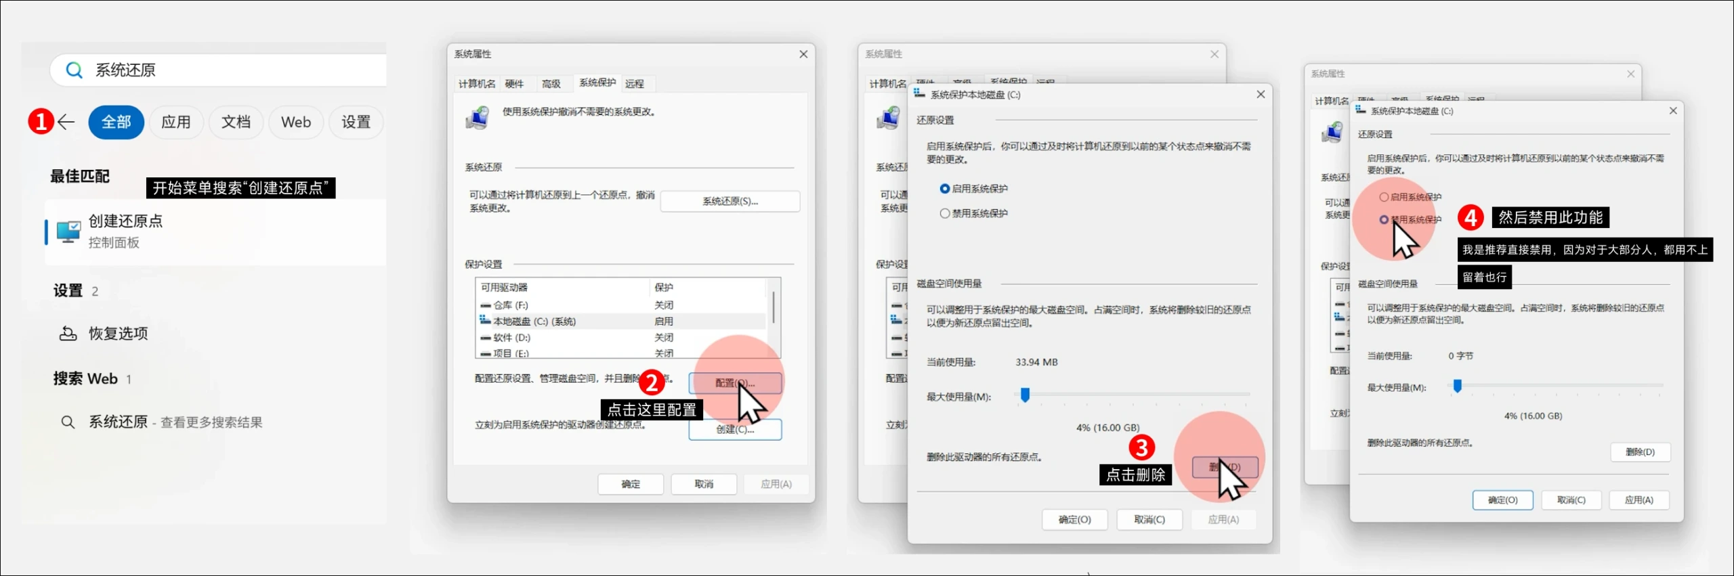Click 确定 in the 系统属性 window
This screenshot has width=1734, height=576.
631,484
